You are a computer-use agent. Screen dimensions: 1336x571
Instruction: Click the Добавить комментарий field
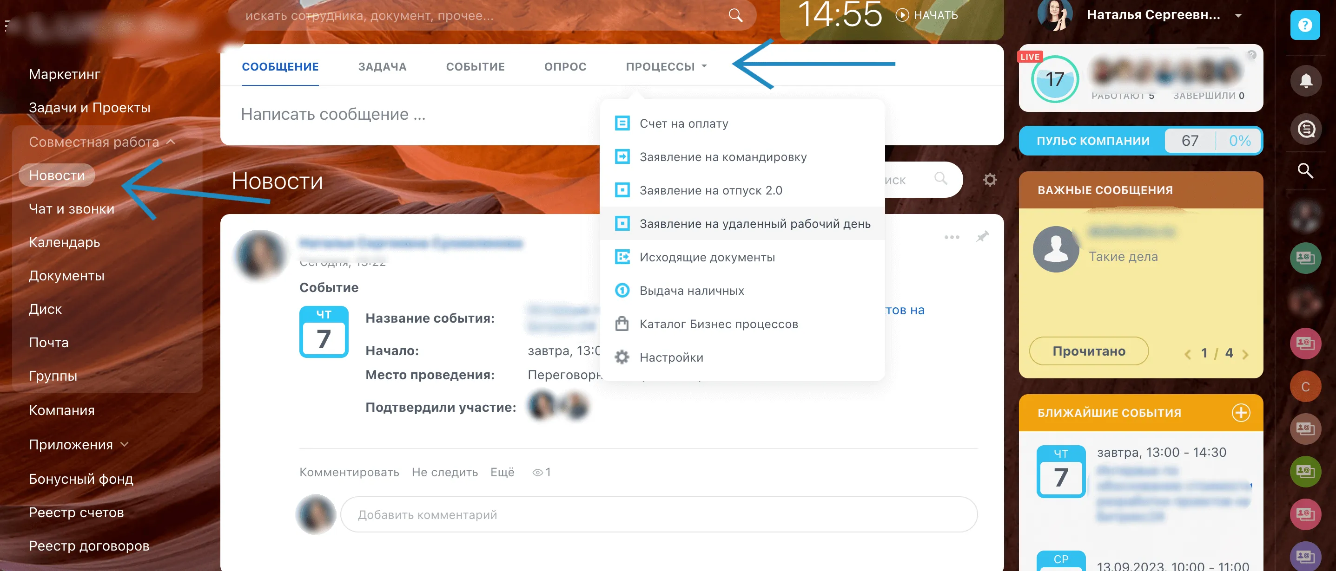tap(658, 514)
